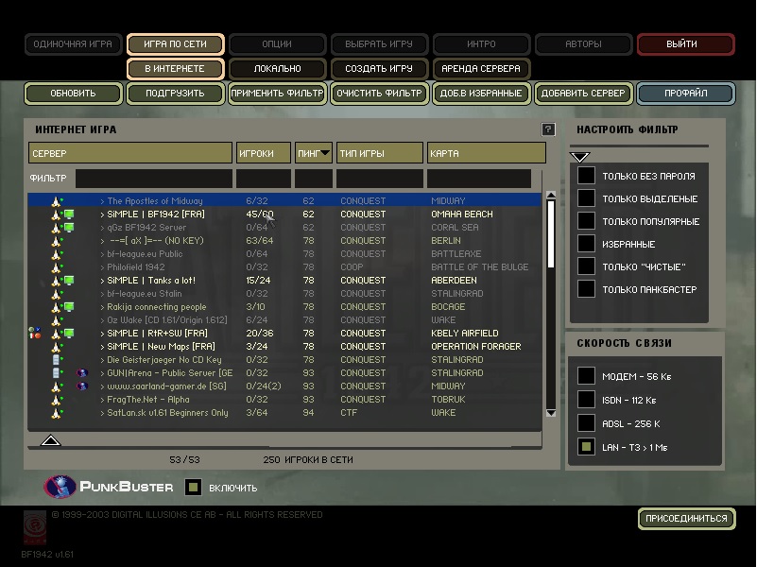Click penguin icon beside bf-league.eu Stalin
This screenshot has width=774, height=567.
(x=57, y=294)
